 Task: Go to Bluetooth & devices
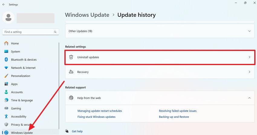[x=24, y=59]
